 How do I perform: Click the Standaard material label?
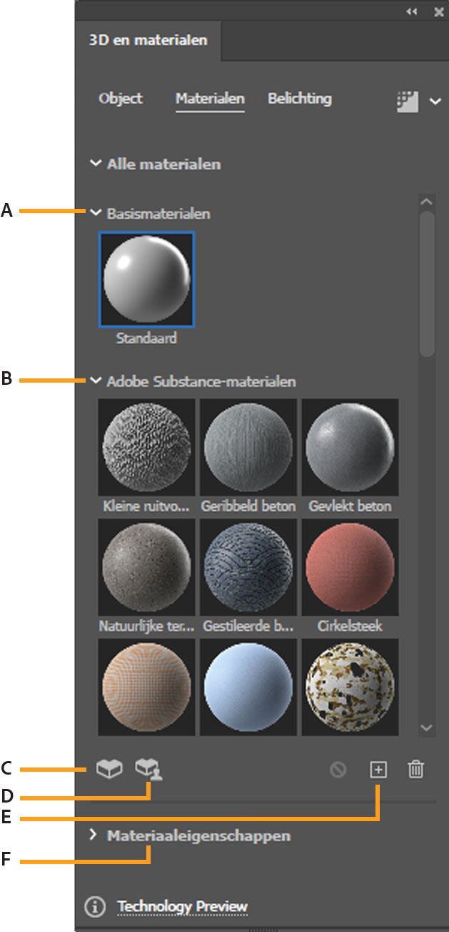pyautogui.click(x=146, y=338)
